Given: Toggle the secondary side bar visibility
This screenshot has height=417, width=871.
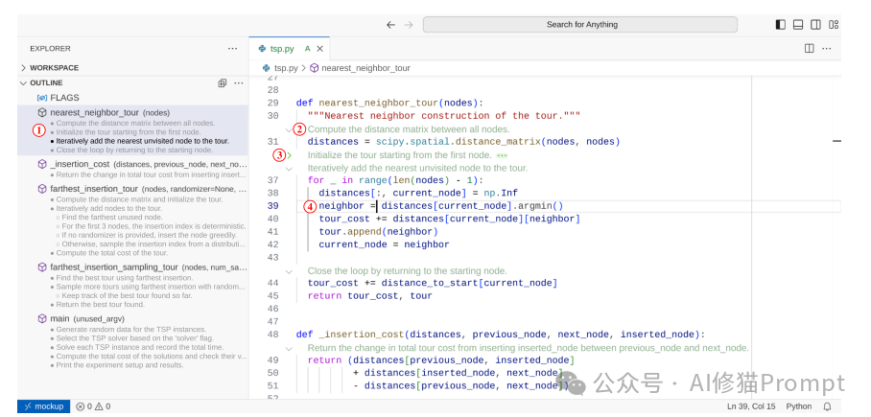Looking at the screenshot, I should pyautogui.click(x=815, y=25).
